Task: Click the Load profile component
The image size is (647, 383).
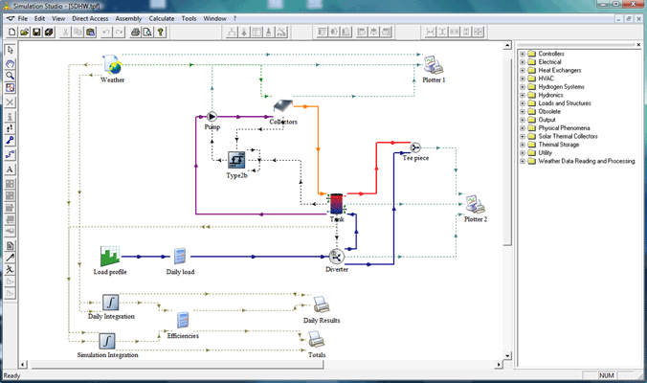Action: (110, 257)
